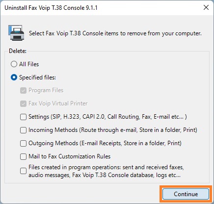Click the "Route through e-mail" label text

109,130
